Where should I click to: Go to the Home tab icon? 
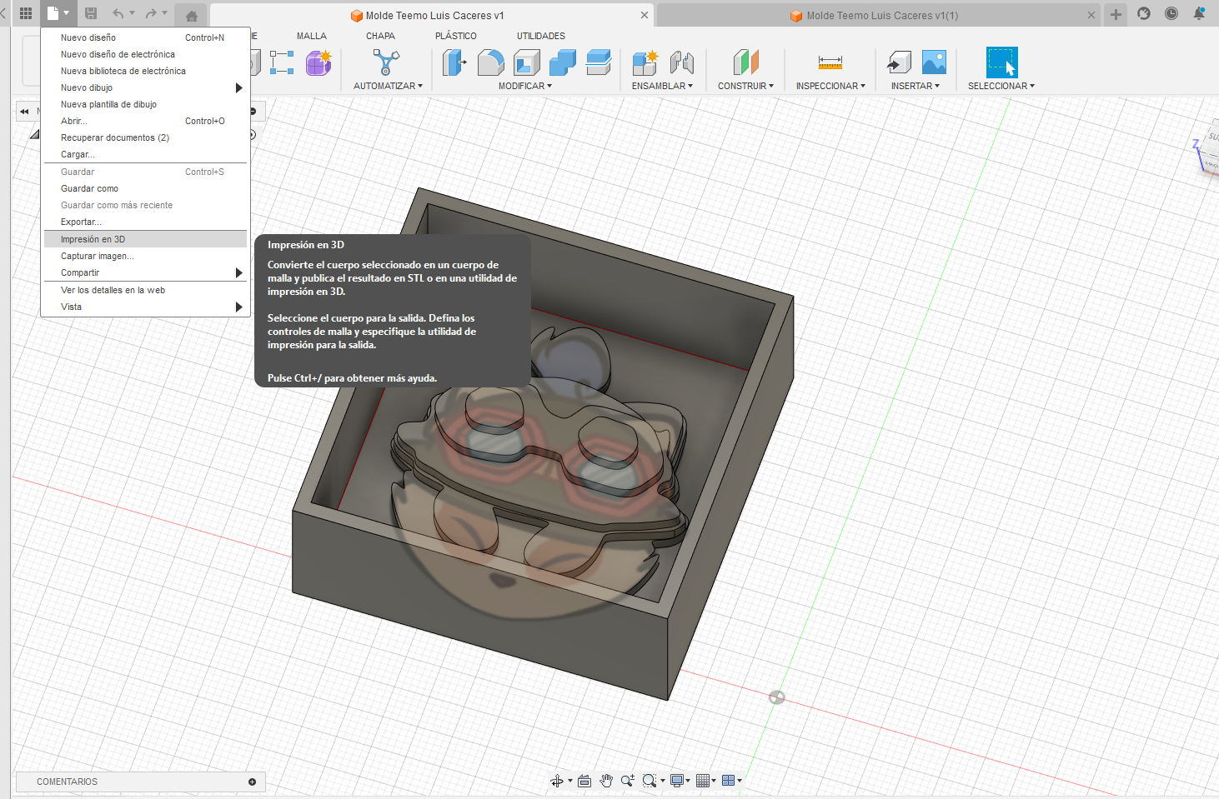(191, 15)
